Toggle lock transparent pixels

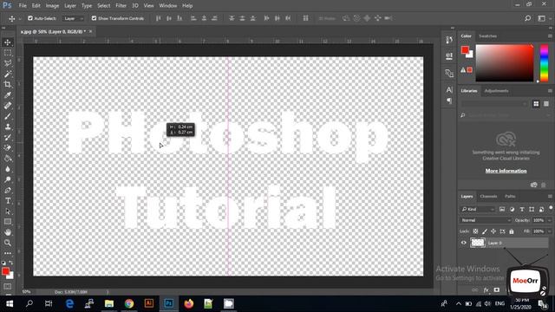tap(475, 231)
